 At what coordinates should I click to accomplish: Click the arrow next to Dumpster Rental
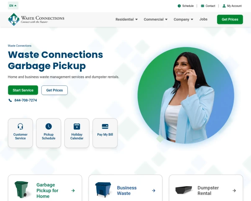[234, 191]
